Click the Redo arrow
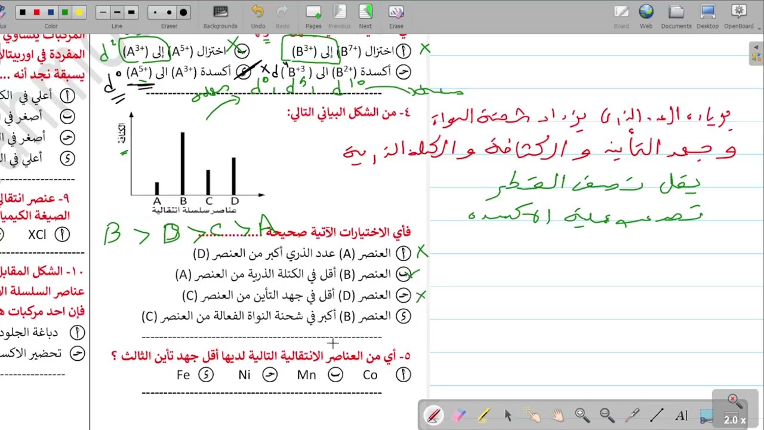Screen dimensions: 764x430 (x=282, y=16)
